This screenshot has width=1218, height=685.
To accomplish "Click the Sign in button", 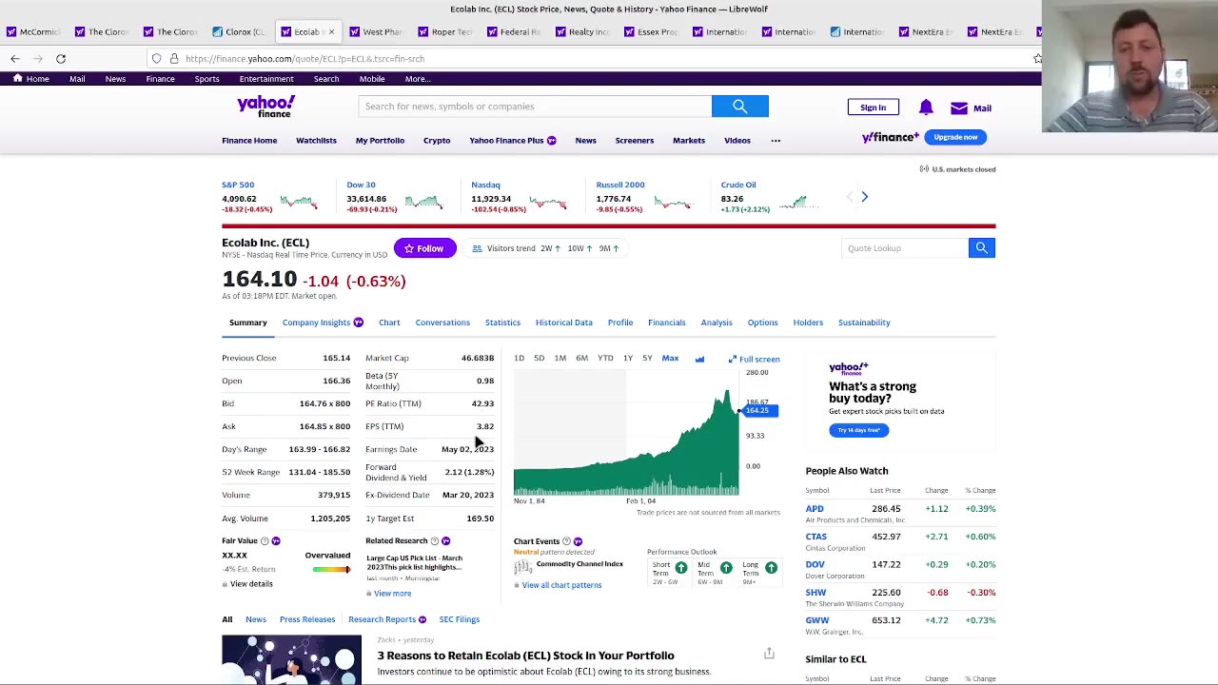I will 873,108.
